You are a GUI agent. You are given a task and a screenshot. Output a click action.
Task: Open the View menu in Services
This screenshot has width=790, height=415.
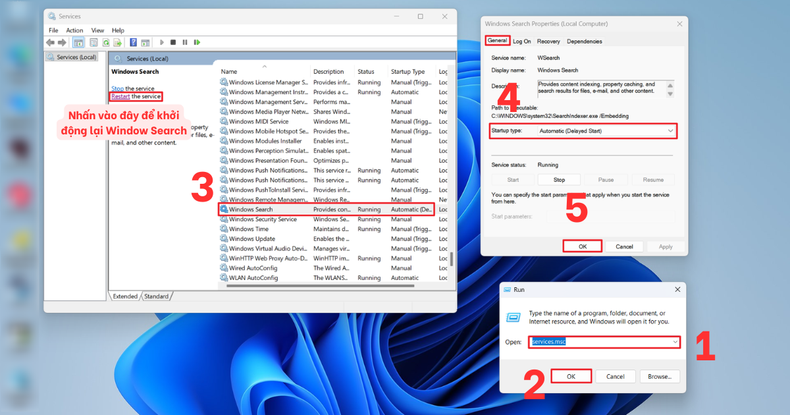click(x=97, y=30)
